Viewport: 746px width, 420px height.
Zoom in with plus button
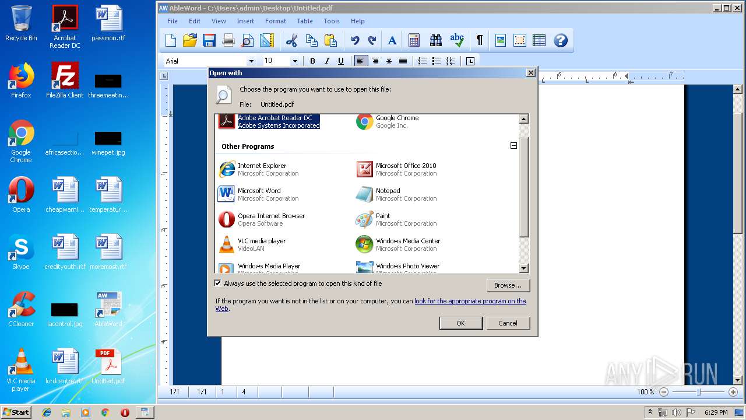point(733,392)
